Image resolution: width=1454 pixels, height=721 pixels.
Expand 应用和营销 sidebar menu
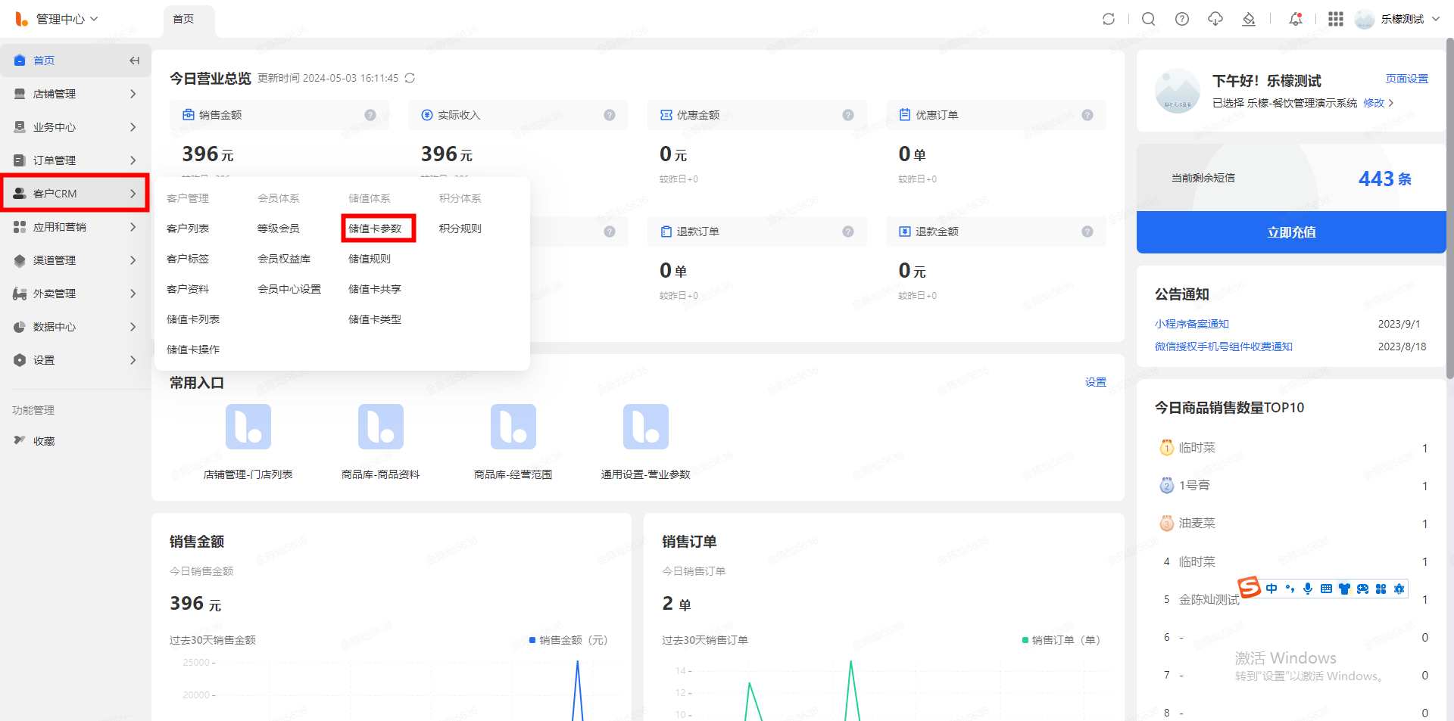[76, 227]
